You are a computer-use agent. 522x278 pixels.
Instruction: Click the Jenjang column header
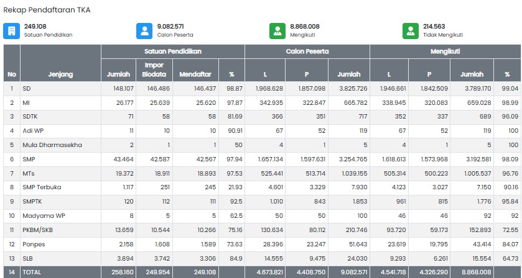60,74
